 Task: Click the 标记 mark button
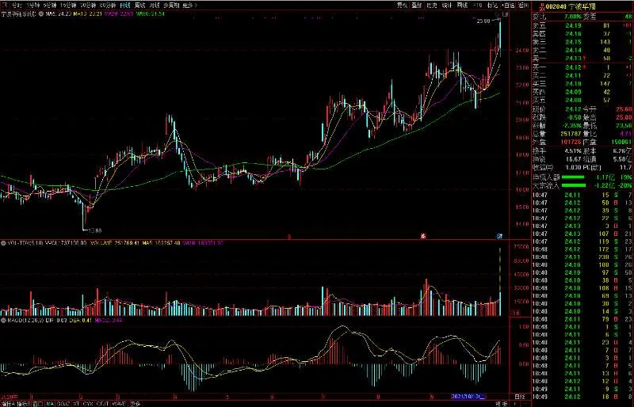492,6
